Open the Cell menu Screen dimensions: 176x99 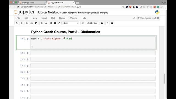[53, 18]
